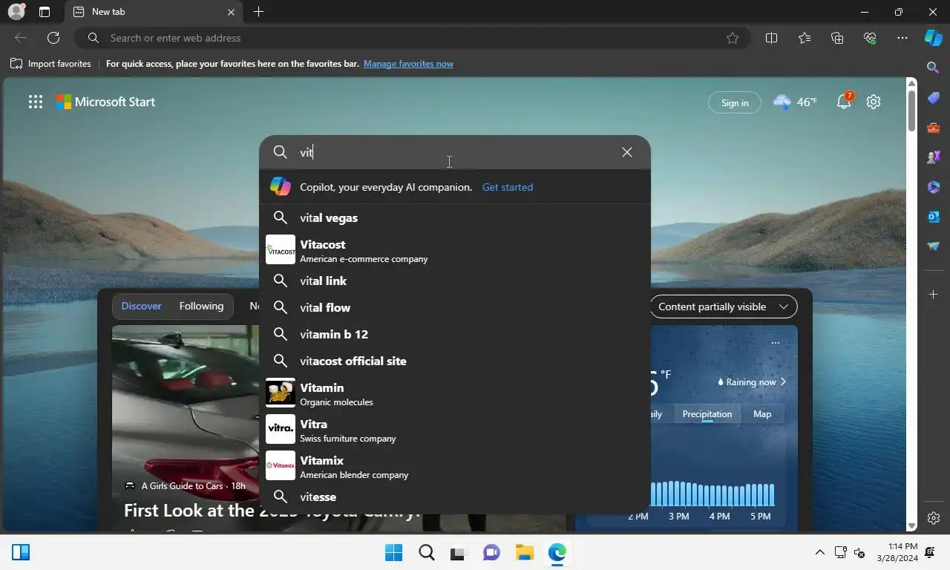Add a sidebar app with plus icon
This screenshot has width=950, height=570.
[934, 295]
